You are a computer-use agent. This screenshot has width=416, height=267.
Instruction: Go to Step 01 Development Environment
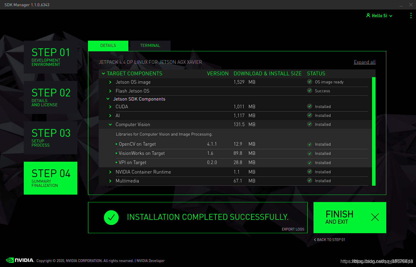(x=51, y=57)
